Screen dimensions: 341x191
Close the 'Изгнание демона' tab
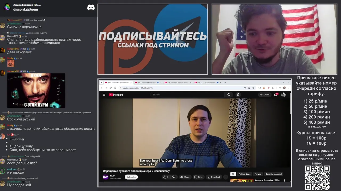tap(191, 83)
